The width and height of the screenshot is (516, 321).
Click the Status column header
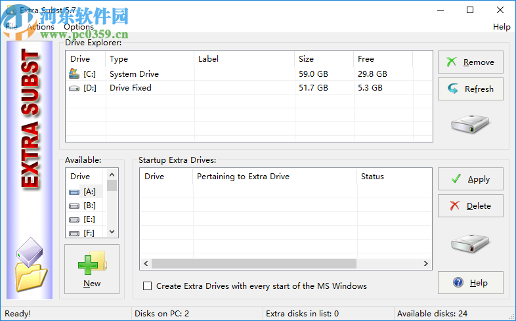(x=395, y=177)
